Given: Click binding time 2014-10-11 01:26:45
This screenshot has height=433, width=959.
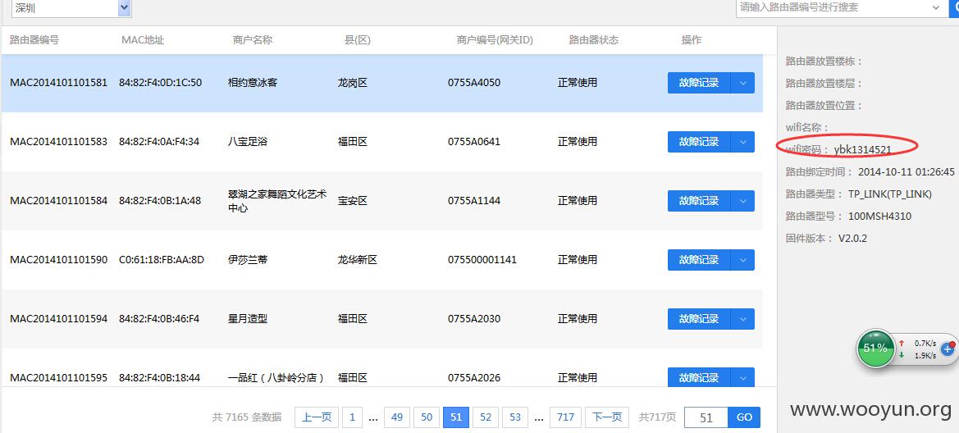Looking at the screenshot, I should pyautogui.click(x=906, y=172).
